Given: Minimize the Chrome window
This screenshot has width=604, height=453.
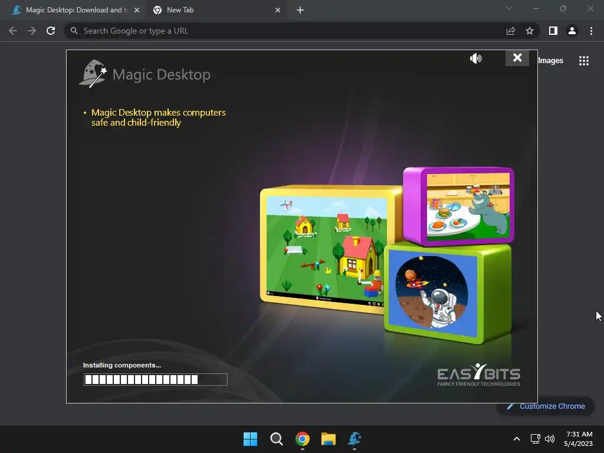Looking at the screenshot, I should [x=536, y=8].
